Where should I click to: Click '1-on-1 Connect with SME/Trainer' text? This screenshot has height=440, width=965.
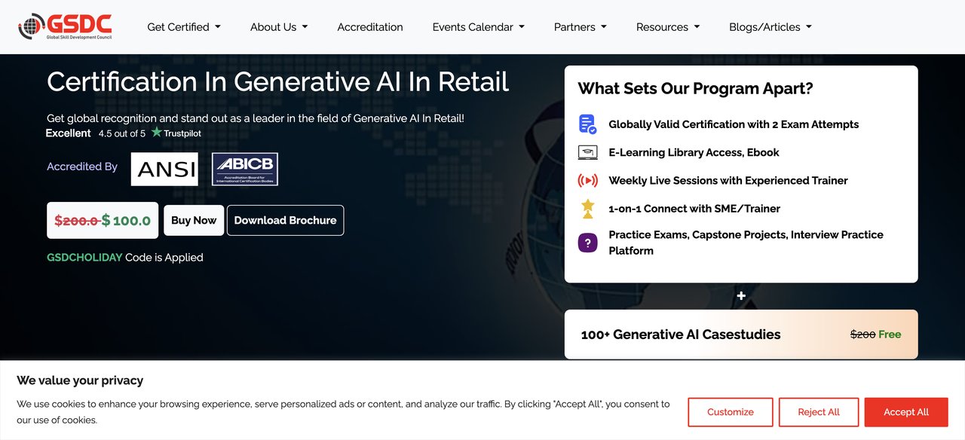[694, 209]
